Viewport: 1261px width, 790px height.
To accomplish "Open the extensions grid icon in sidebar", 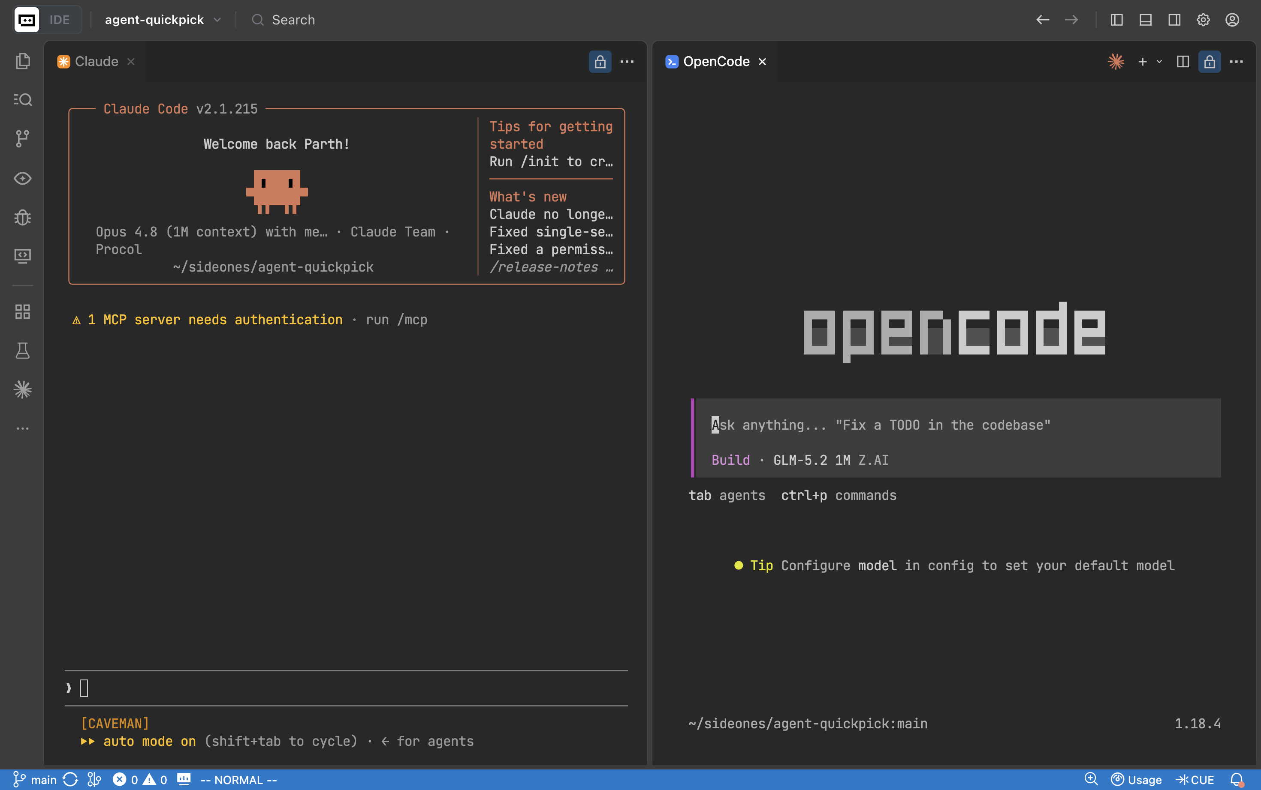I will [x=22, y=312].
